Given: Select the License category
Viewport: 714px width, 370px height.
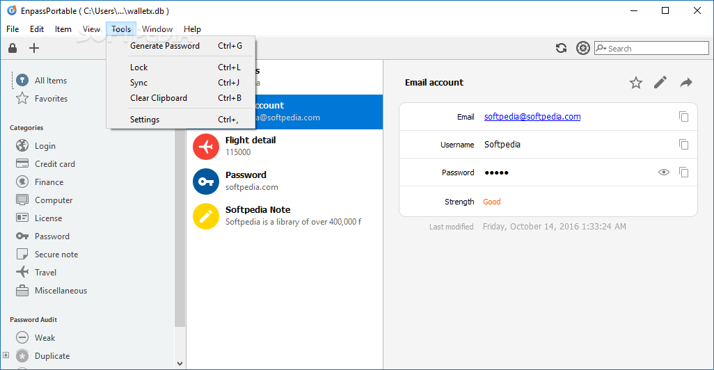Looking at the screenshot, I should pos(39,218).
